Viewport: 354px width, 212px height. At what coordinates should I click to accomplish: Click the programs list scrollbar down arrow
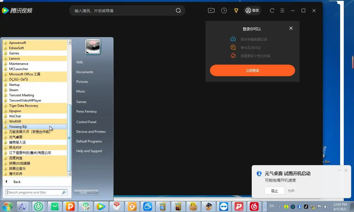(69, 174)
